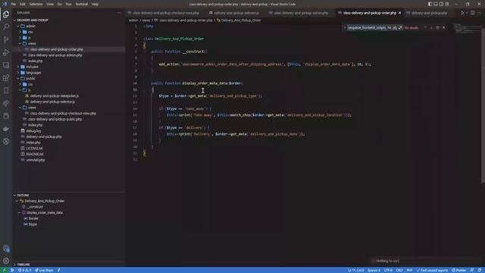This screenshot has width=485, height=273.
Task: Open the Customize Layout icon
Action: [x=447, y=4]
